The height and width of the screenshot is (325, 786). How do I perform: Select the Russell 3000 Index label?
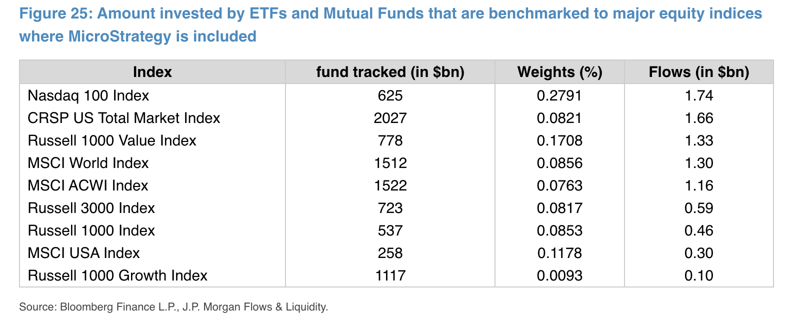[x=91, y=208]
